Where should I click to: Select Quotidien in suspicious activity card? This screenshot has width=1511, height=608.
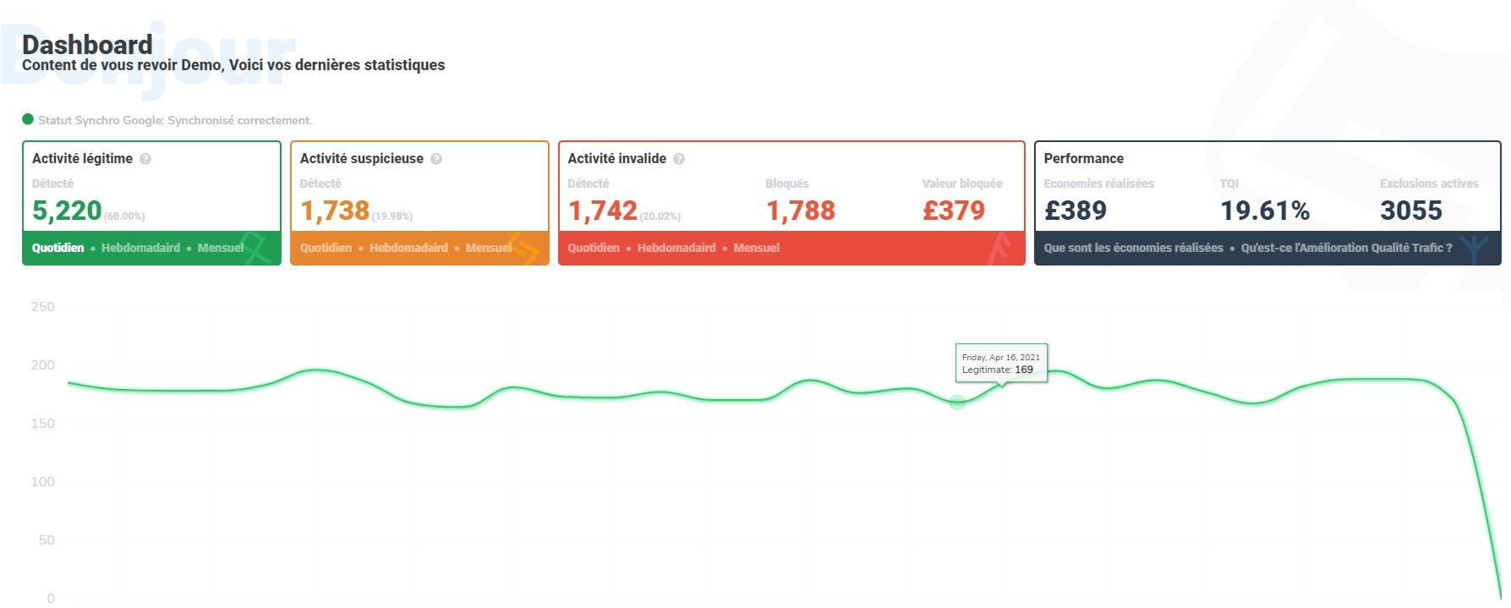pyautogui.click(x=326, y=248)
